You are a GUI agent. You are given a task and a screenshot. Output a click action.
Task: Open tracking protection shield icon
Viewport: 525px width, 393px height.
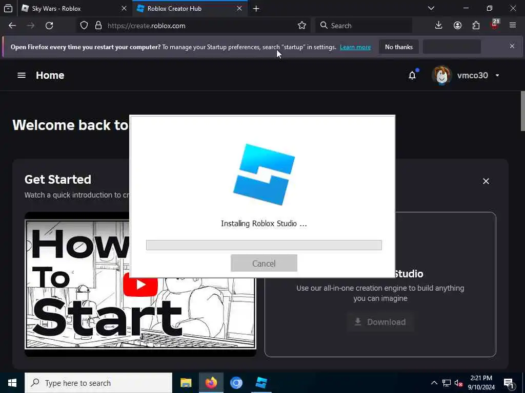[84, 26]
